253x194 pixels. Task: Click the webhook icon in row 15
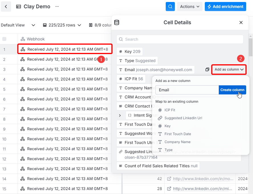(23, 189)
